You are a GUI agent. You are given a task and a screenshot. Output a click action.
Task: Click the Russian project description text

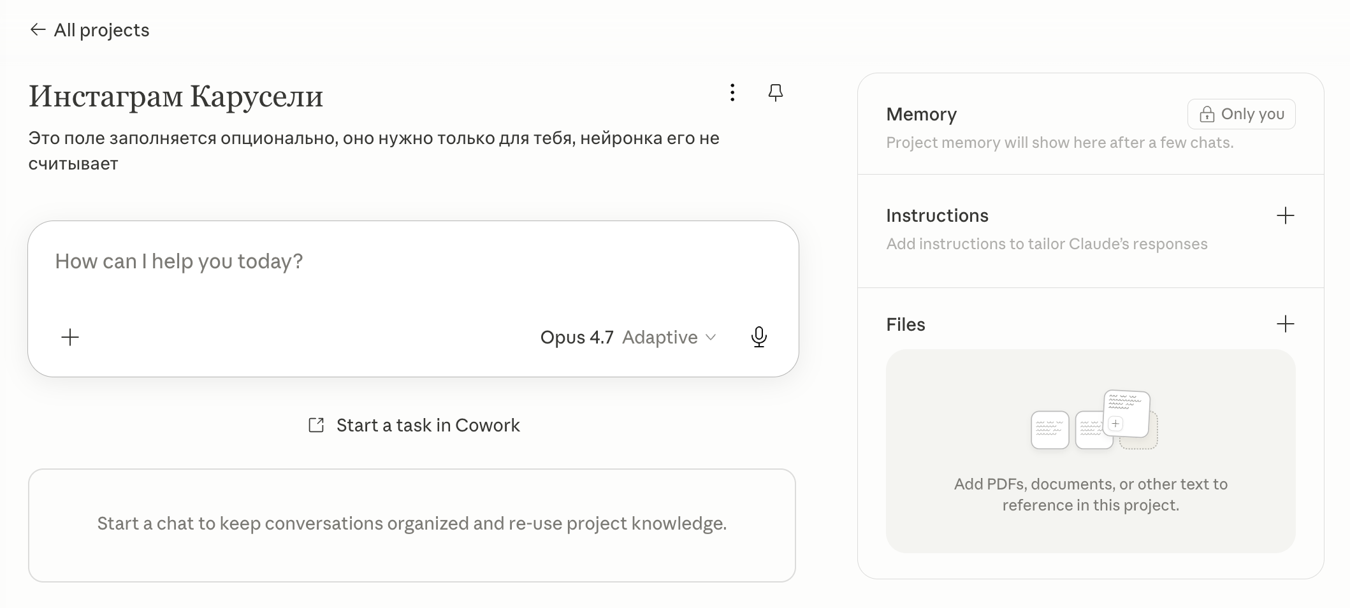point(374,151)
